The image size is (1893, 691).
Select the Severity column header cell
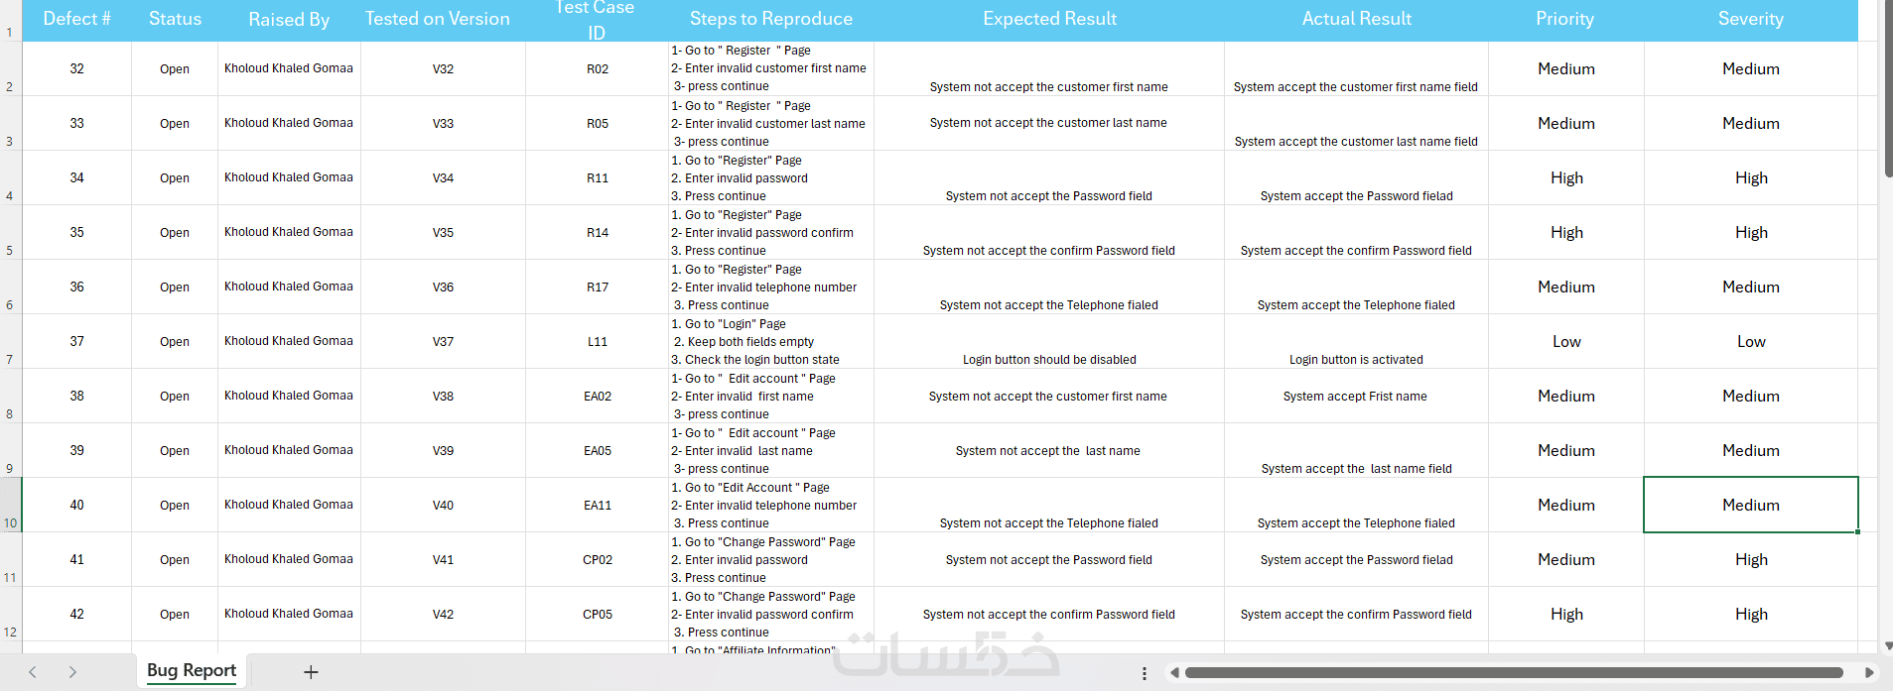[x=1751, y=20]
